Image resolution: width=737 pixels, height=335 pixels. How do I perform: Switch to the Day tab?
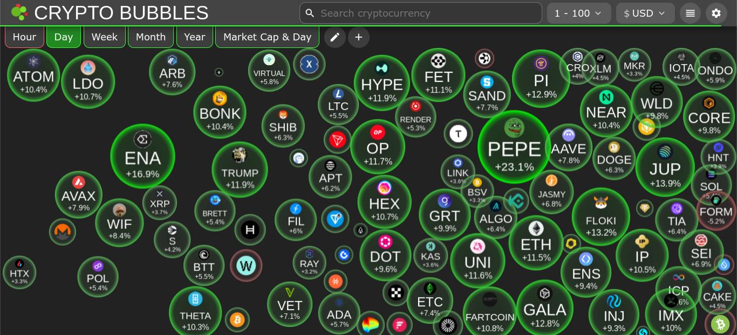click(x=64, y=37)
